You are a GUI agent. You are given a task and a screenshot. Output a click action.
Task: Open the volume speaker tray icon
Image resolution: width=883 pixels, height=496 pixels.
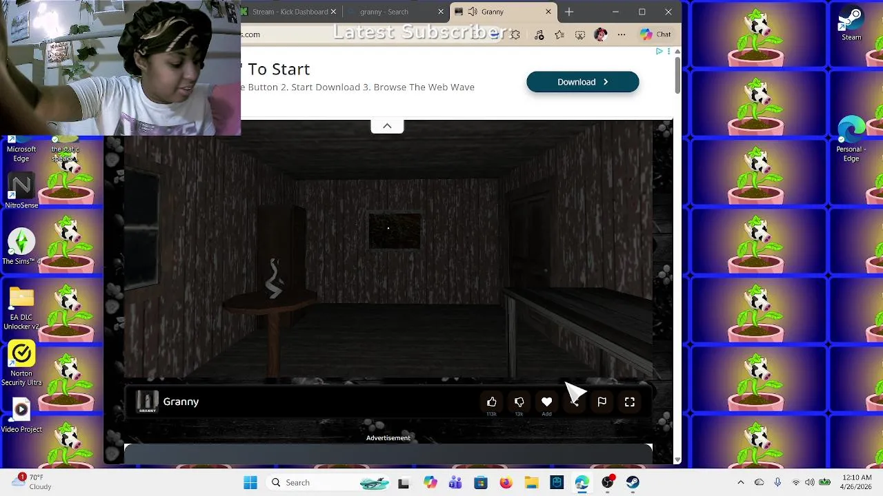(810, 482)
